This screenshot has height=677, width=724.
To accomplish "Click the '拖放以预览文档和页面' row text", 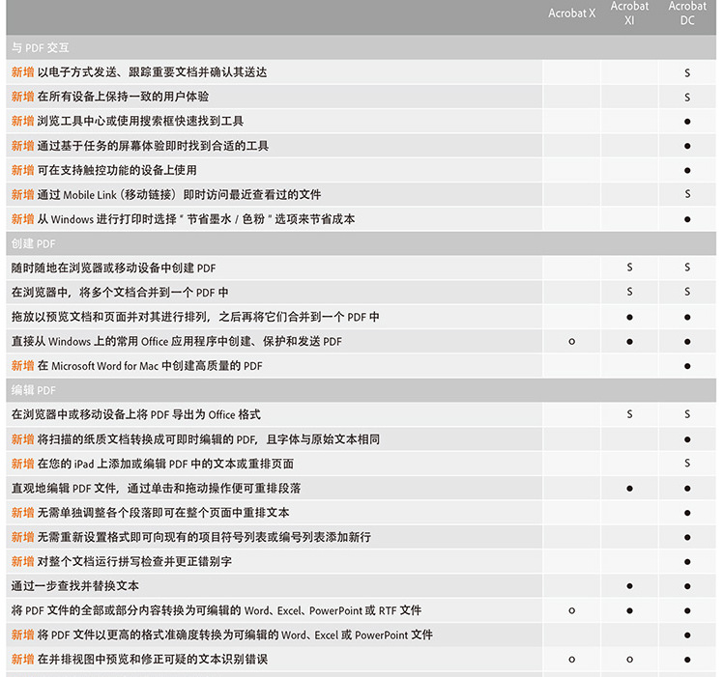I will pos(195,318).
